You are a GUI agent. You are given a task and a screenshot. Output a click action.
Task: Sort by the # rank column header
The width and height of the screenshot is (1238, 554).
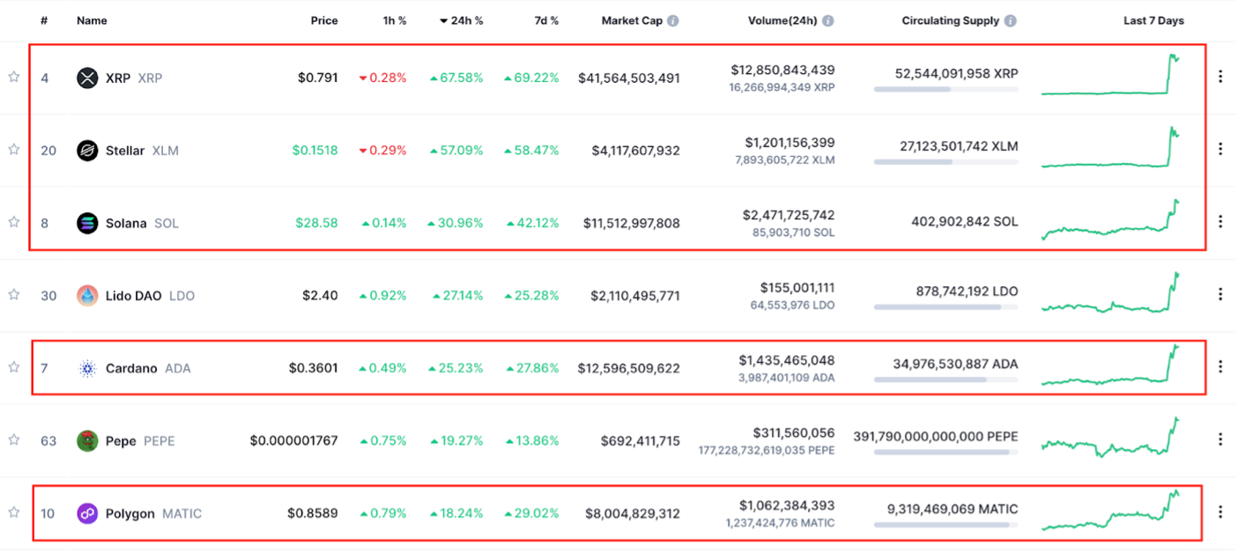[44, 20]
